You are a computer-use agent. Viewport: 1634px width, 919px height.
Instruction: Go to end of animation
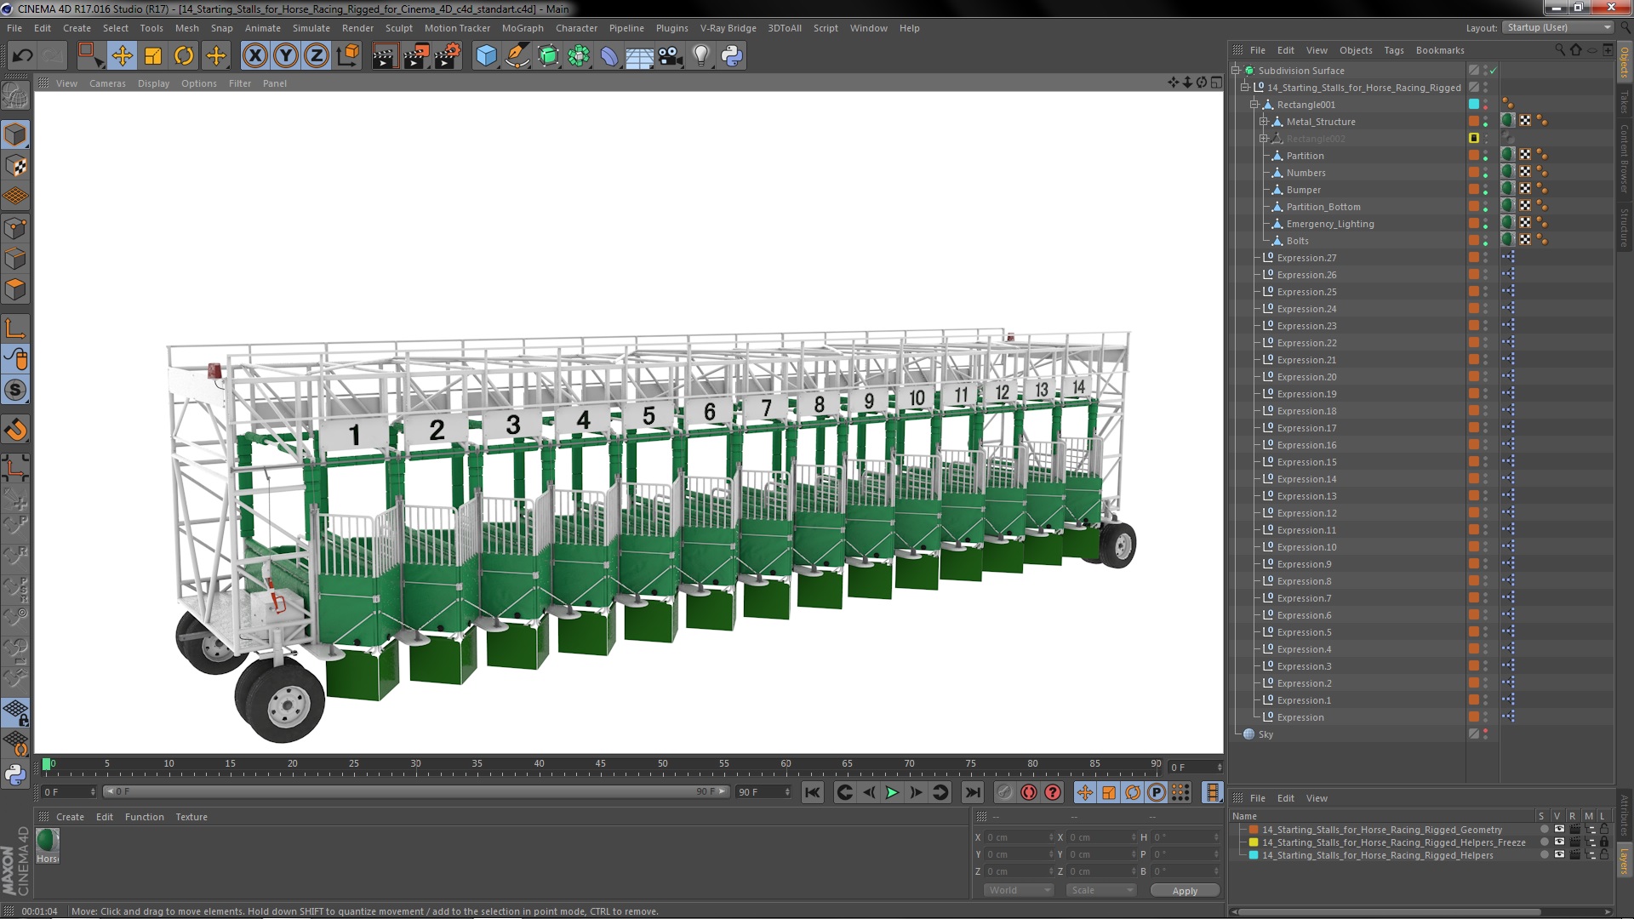pyautogui.click(x=972, y=792)
